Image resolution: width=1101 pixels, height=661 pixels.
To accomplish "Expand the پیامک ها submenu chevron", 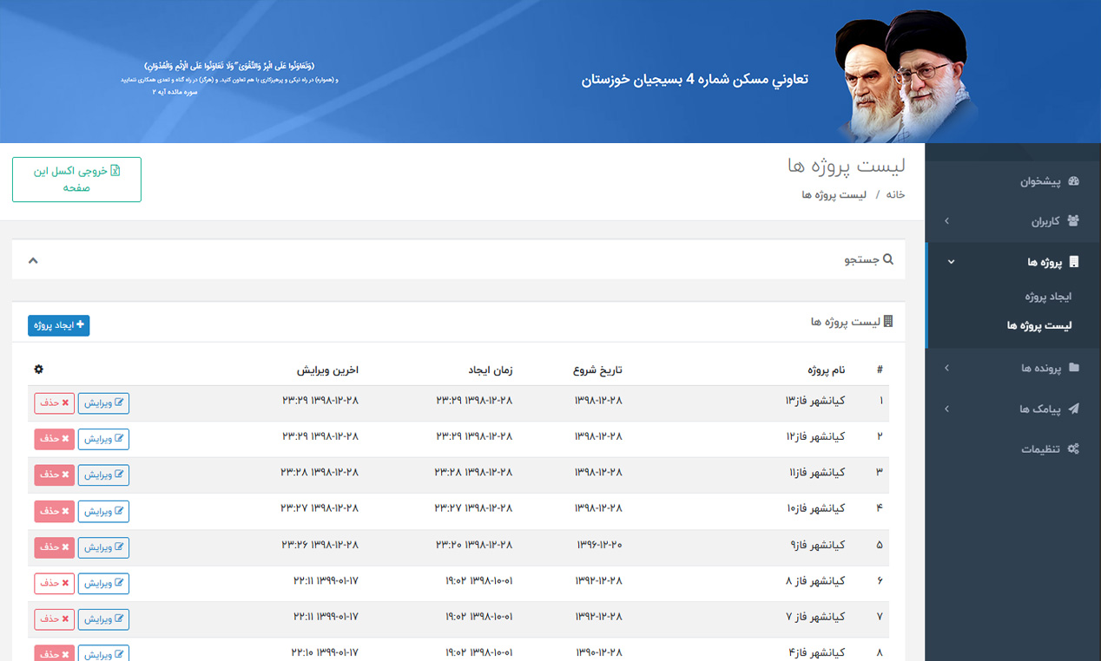I will tap(946, 409).
